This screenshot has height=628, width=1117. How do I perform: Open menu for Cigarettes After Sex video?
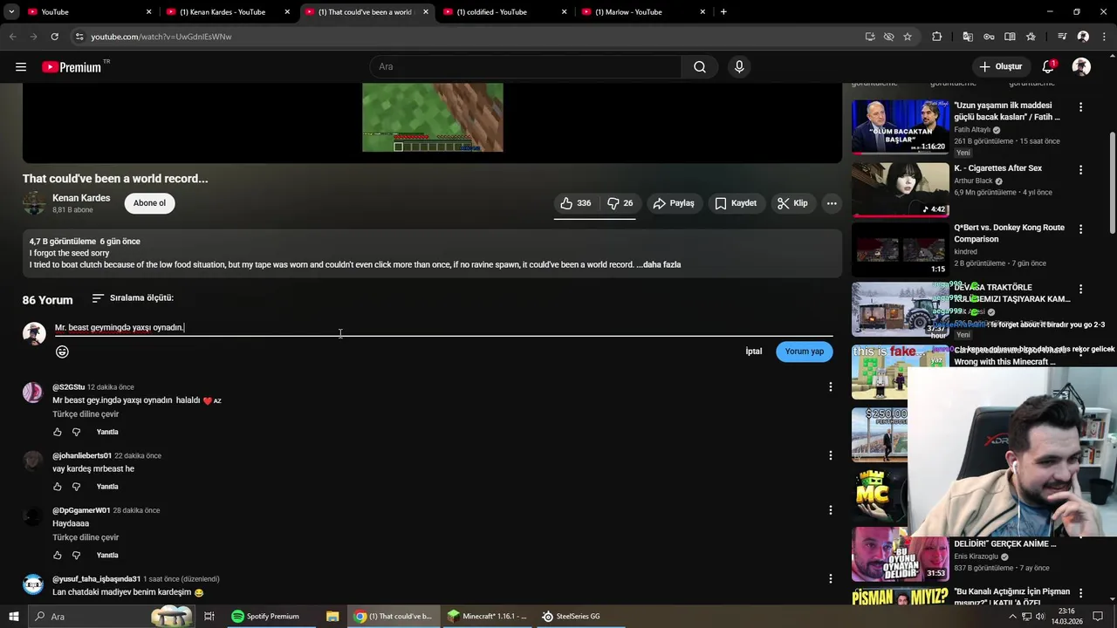(1080, 170)
